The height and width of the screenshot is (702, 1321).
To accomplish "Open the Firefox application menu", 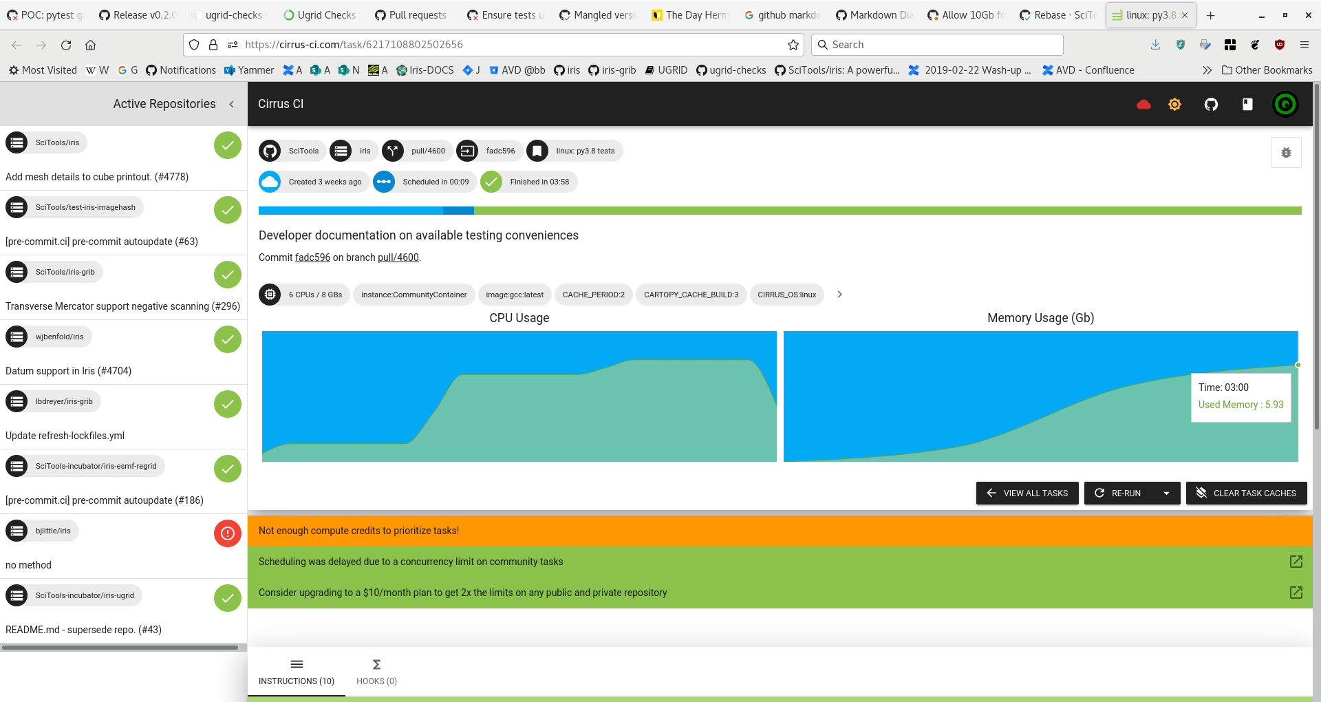I will (x=1304, y=45).
